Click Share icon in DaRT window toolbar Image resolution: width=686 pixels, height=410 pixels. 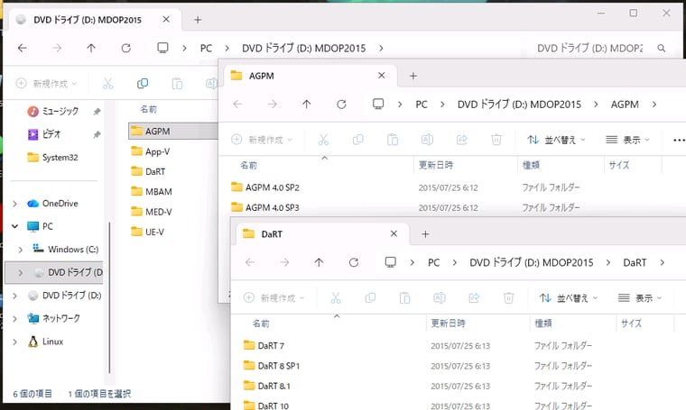(x=474, y=298)
